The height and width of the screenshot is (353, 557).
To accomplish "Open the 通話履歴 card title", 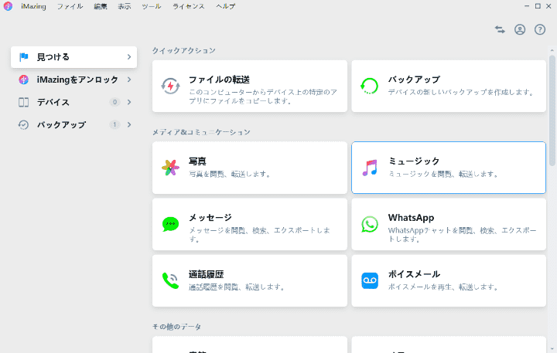I will 206,274.
